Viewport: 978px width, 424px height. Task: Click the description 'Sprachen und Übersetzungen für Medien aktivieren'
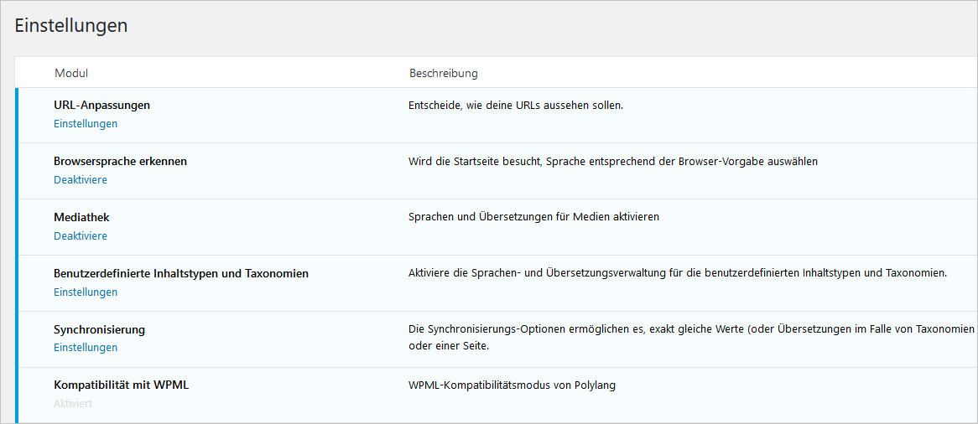(x=534, y=218)
